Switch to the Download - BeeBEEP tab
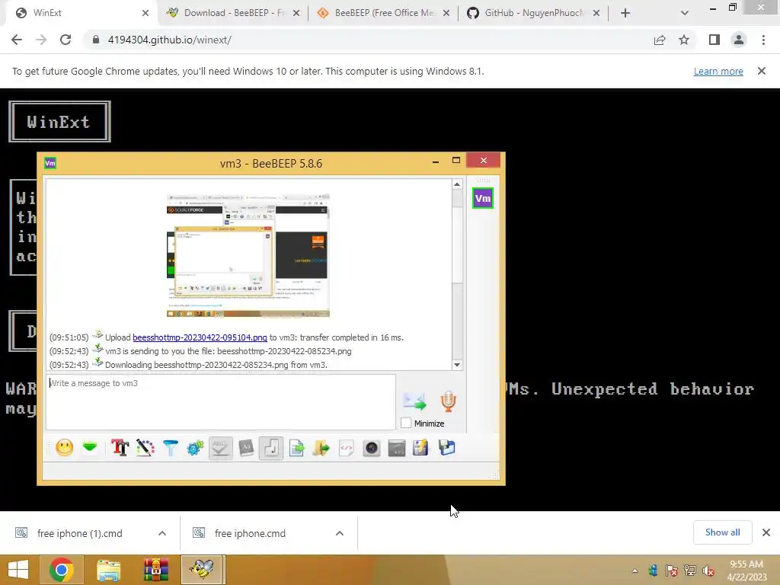Viewport: 780px width, 585px height. [233, 13]
